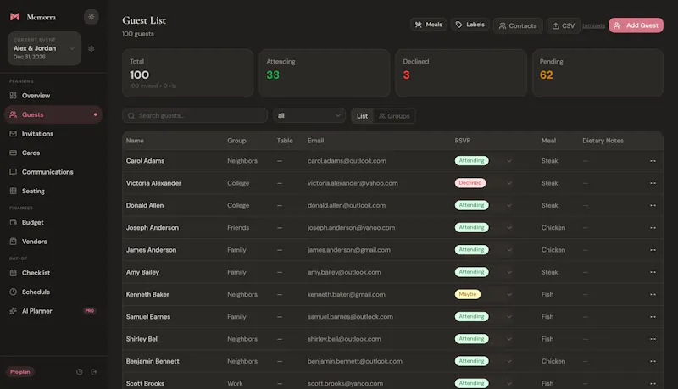Expand RSVP dropdown for Donald Allen

509,205
